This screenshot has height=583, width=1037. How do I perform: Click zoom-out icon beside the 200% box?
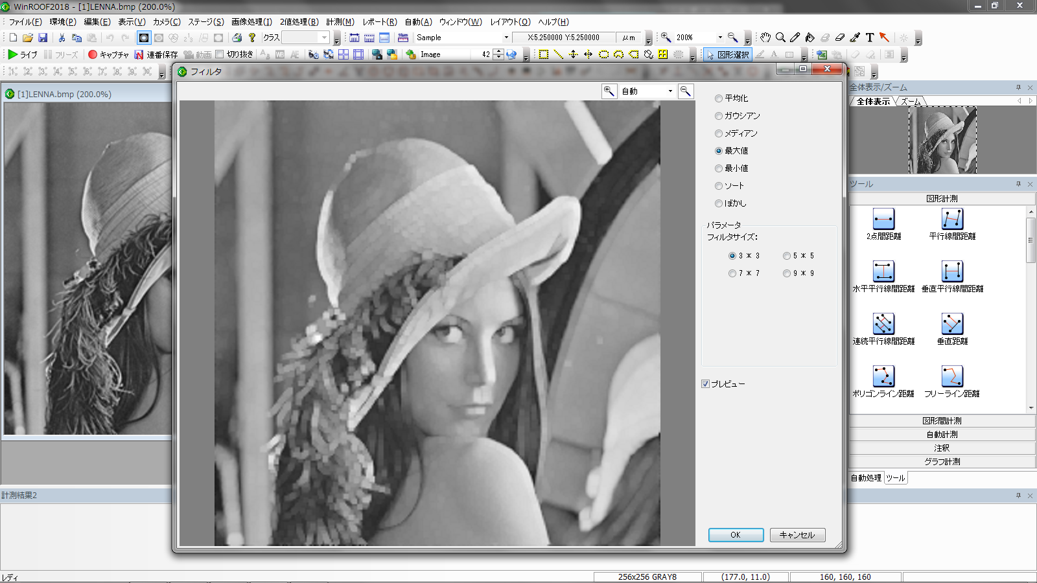[x=733, y=38]
